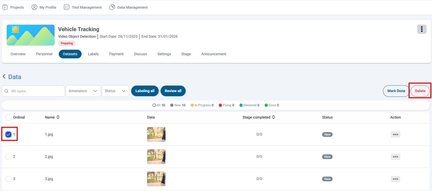Click the back arrow beside Data
432x191 pixels.
(4, 77)
